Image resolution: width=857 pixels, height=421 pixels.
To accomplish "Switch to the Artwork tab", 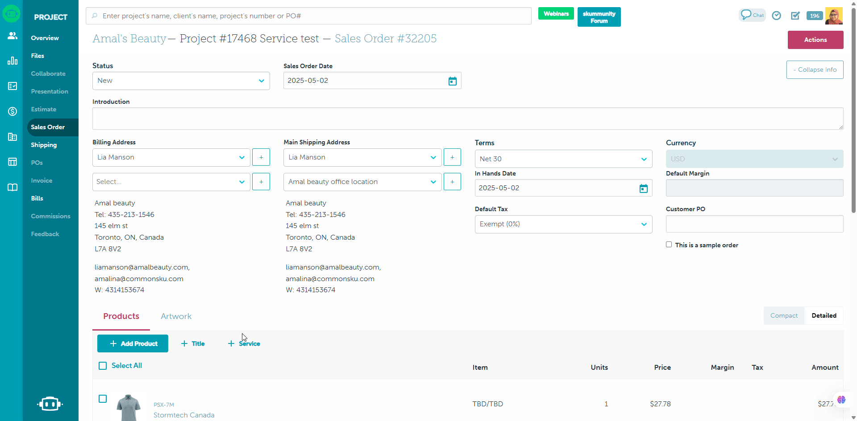I will point(176,316).
